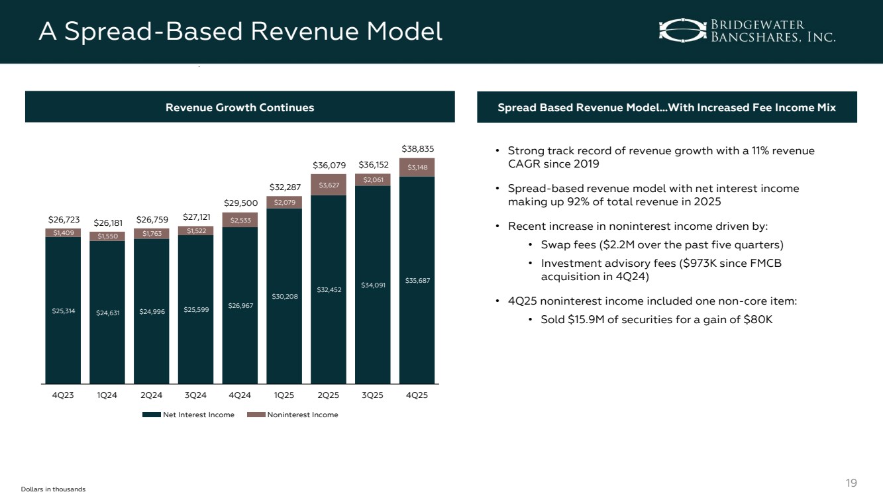
Task: Click the 4Q24 $2,533 noninterest income segment
Action: pyautogui.click(x=240, y=219)
